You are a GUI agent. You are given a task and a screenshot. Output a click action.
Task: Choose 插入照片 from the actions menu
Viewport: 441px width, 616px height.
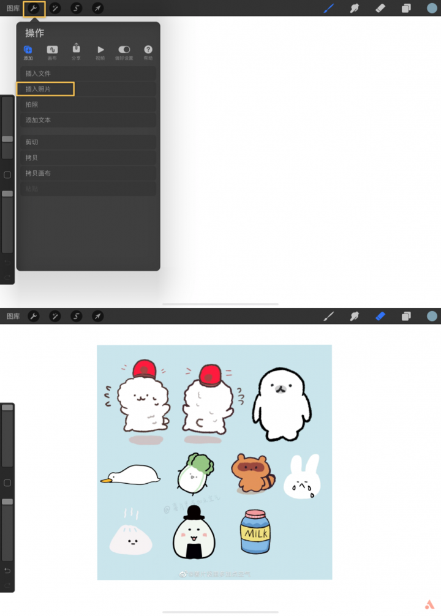88,89
